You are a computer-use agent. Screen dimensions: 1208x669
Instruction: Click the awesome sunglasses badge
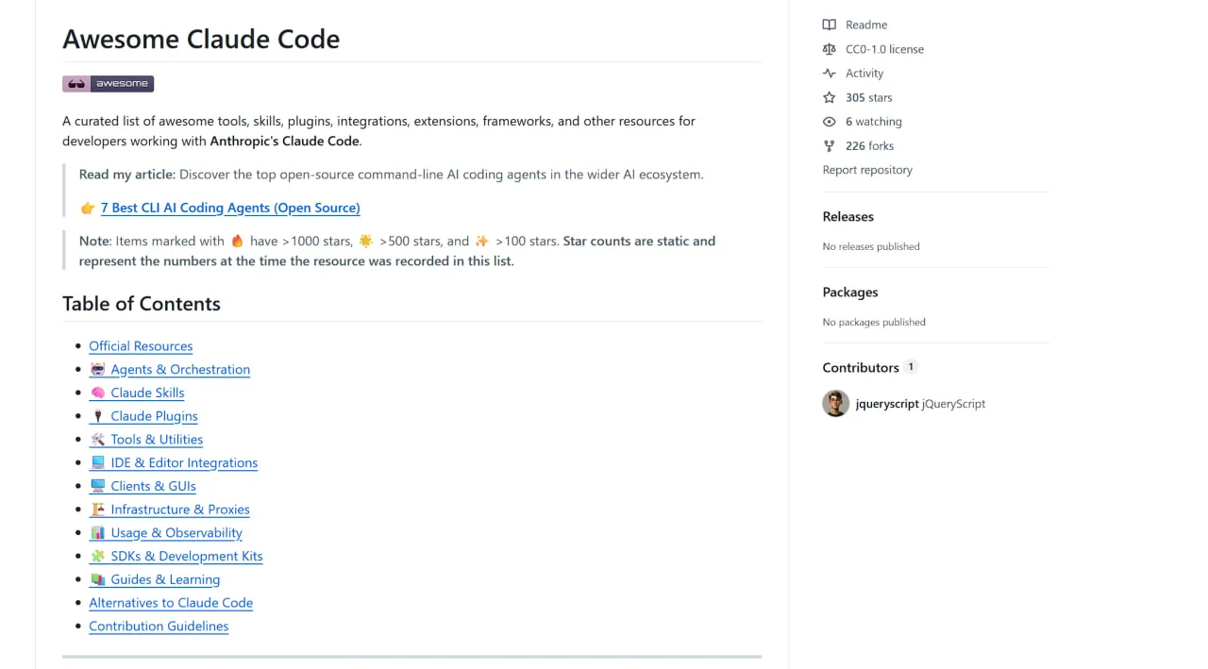click(x=108, y=83)
